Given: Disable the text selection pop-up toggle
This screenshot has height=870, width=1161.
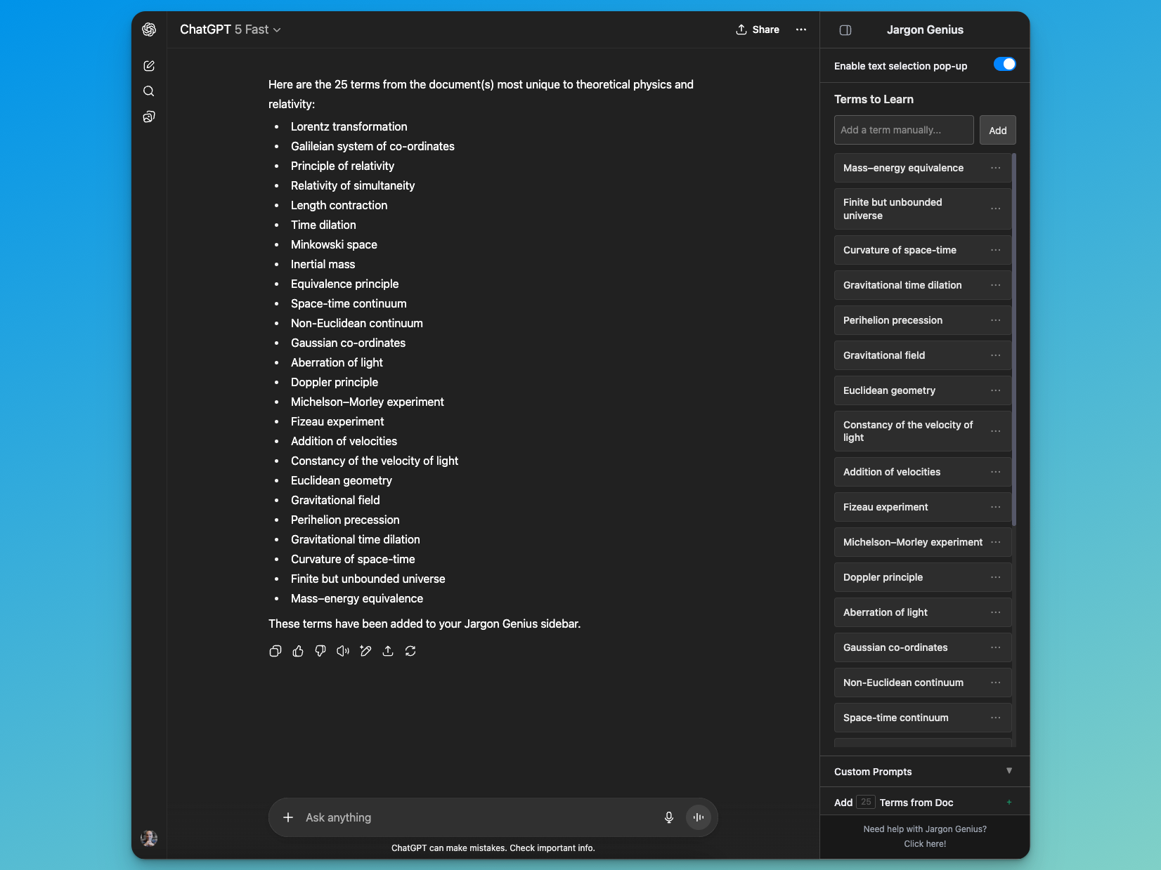Looking at the screenshot, I should (x=1004, y=65).
